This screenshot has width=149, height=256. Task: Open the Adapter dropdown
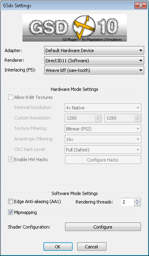94,50
